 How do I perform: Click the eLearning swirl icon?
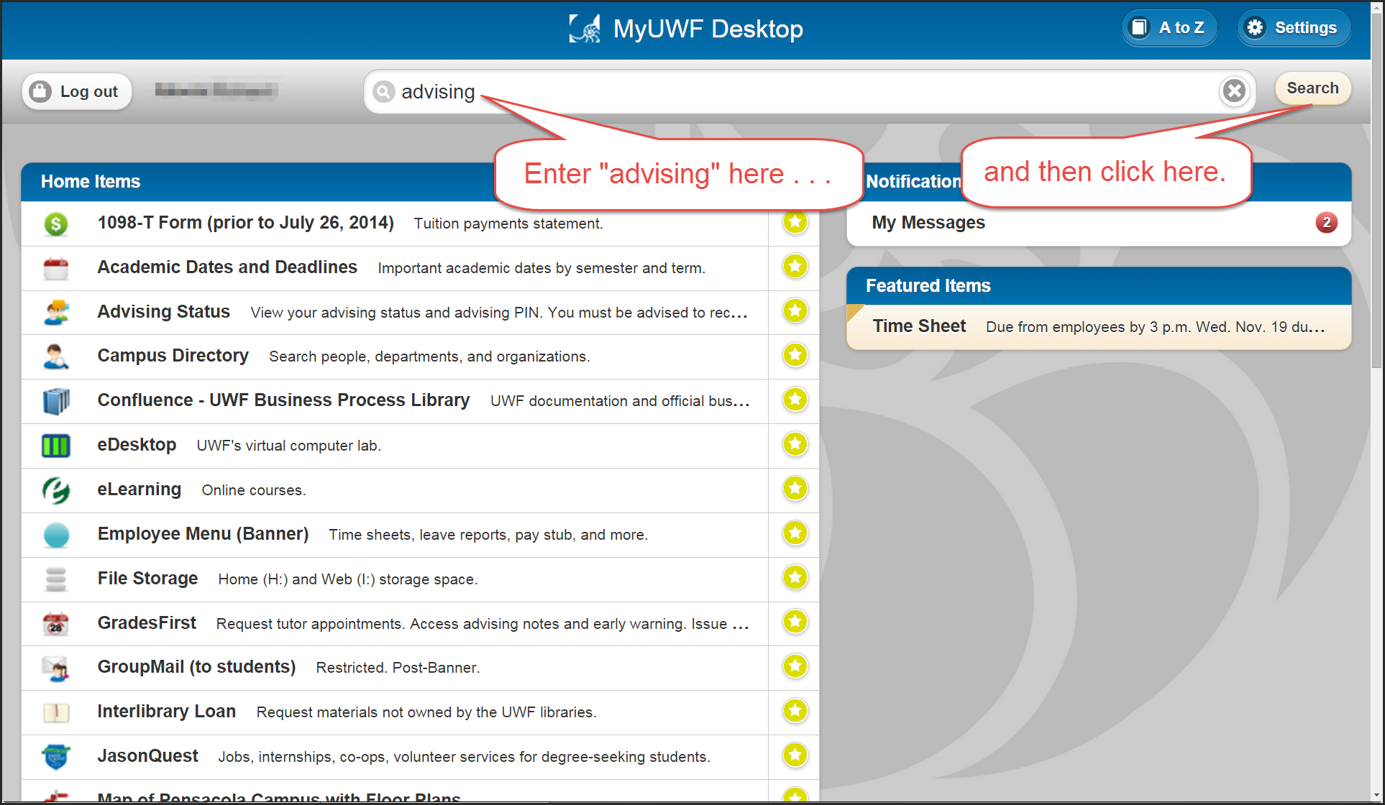pyautogui.click(x=56, y=490)
